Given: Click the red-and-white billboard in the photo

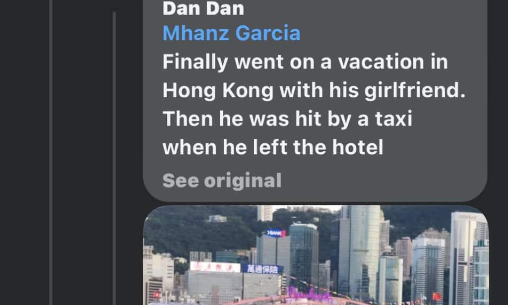Looking at the screenshot, I should (x=215, y=267).
